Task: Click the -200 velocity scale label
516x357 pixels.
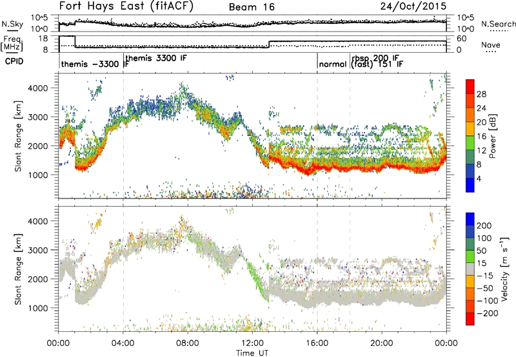Action: [487, 313]
